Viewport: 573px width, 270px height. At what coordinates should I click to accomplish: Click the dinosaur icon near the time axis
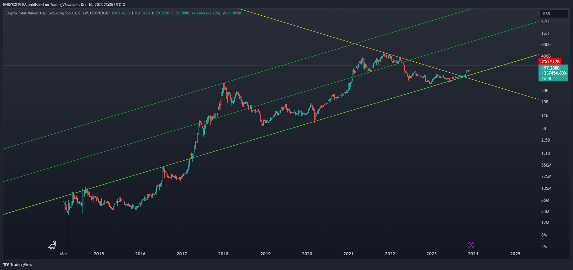point(52,245)
